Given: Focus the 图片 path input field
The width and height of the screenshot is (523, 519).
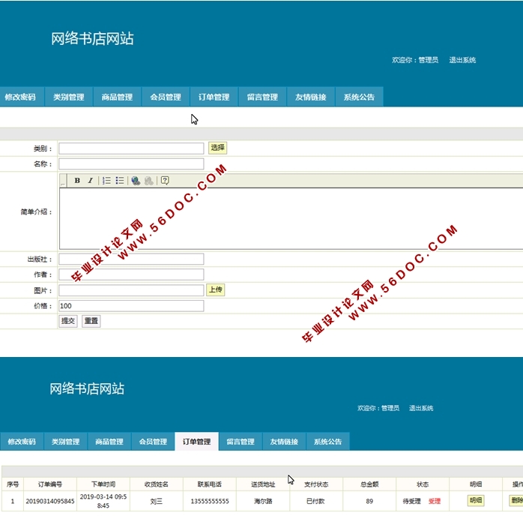Looking at the screenshot, I should point(131,290).
